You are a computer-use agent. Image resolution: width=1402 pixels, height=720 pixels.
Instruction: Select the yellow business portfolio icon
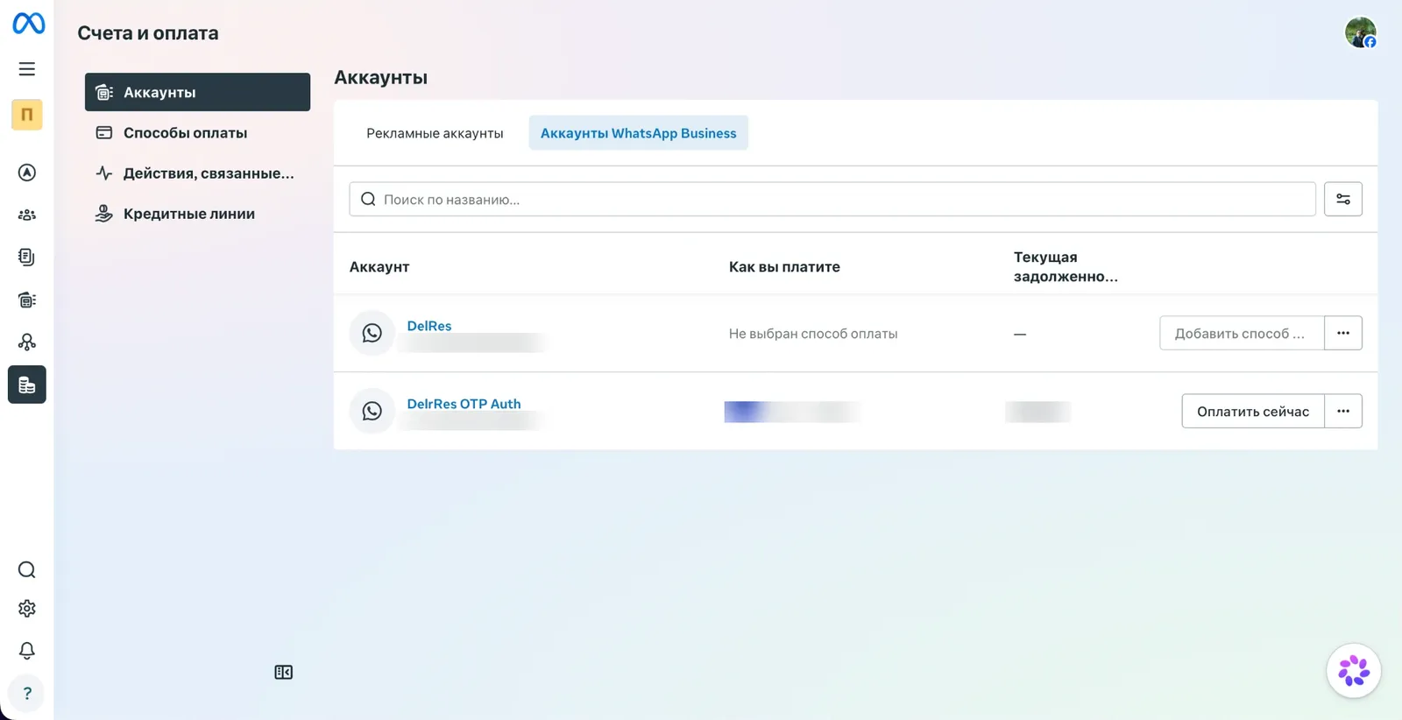(x=27, y=115)
